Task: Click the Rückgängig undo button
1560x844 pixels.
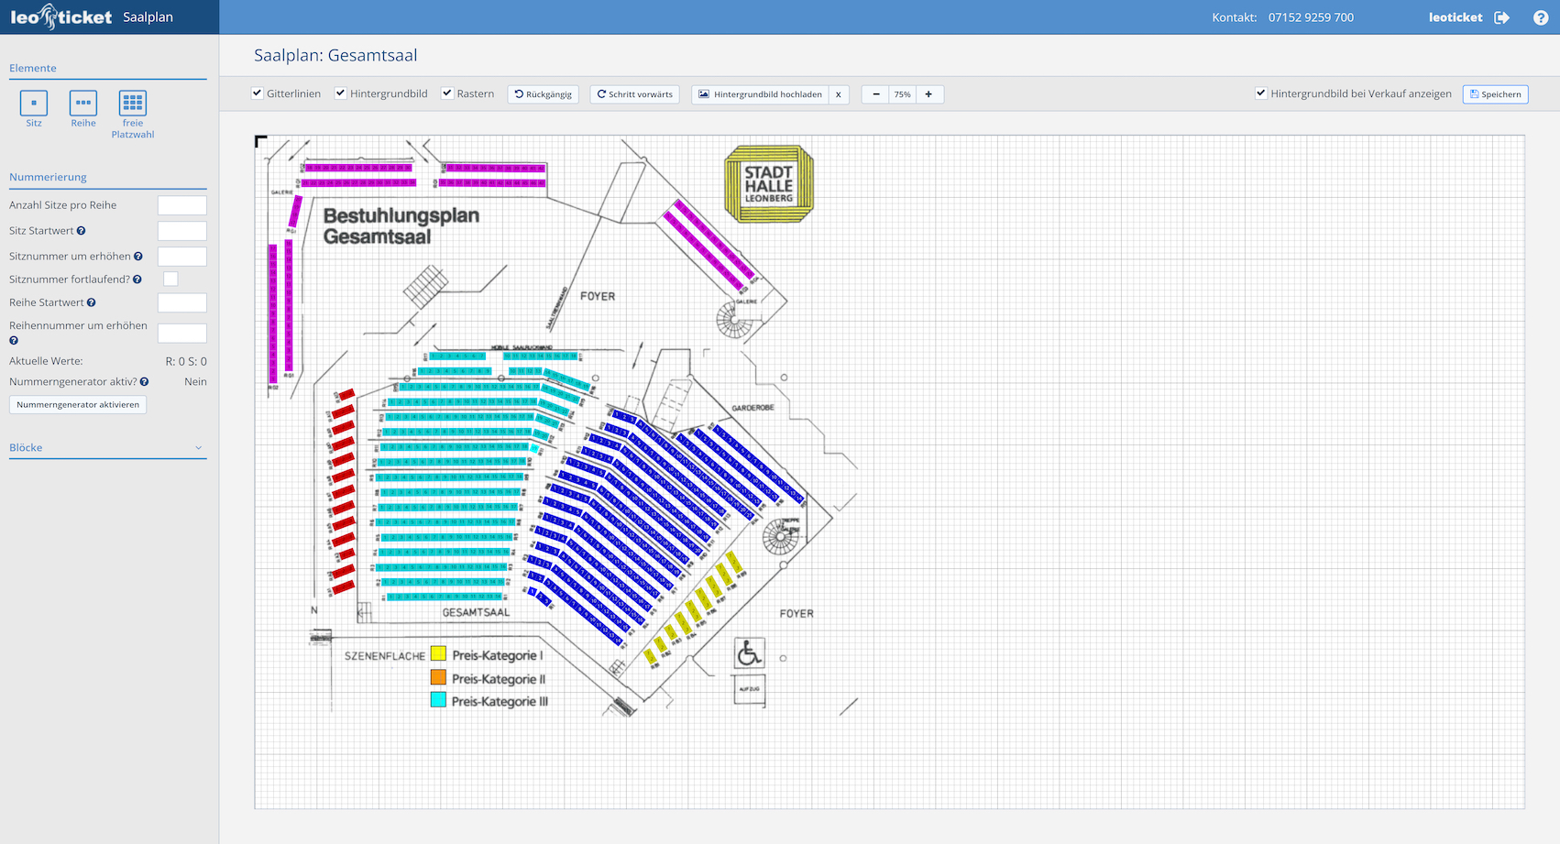Action: pos(543,94)
